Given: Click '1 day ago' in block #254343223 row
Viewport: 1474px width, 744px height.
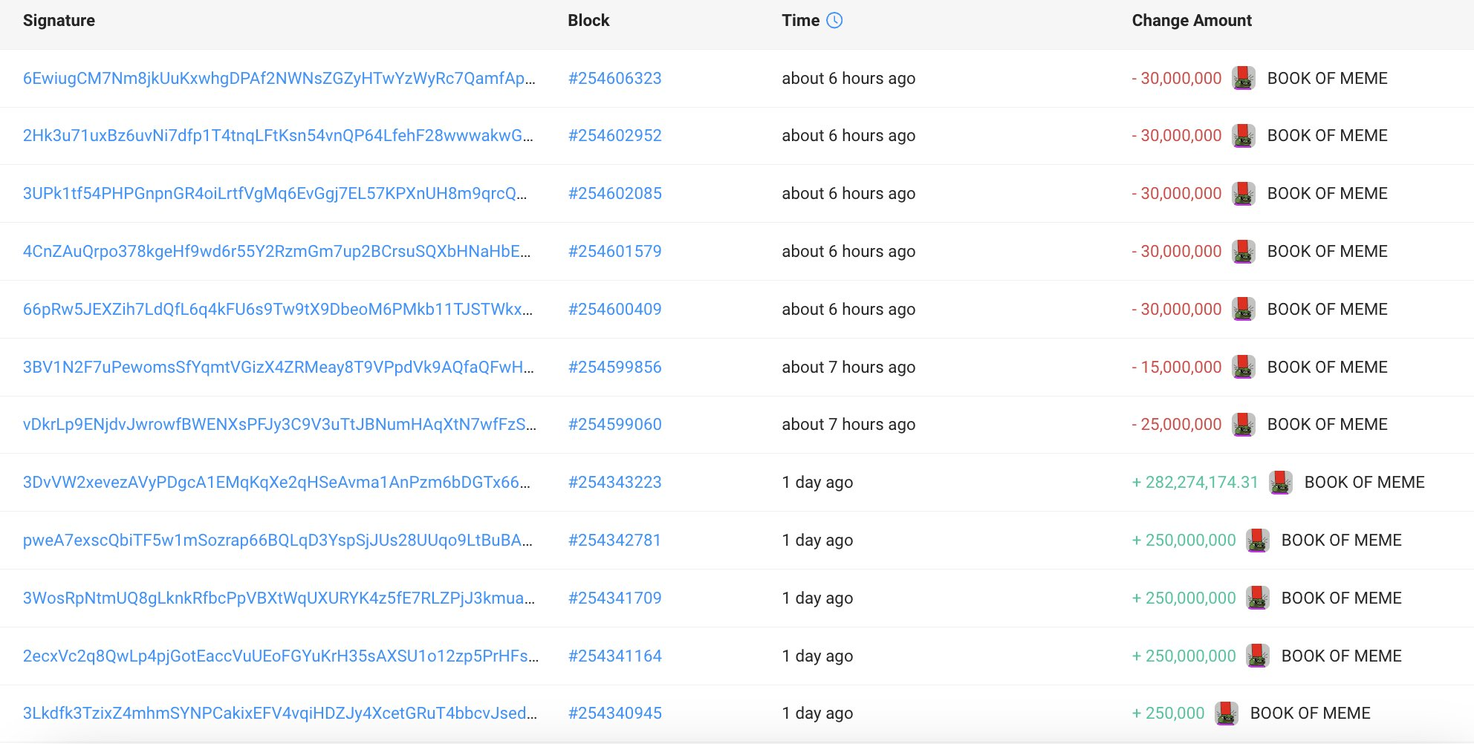Looking at the screenshot, I should (x=817, y=483).
